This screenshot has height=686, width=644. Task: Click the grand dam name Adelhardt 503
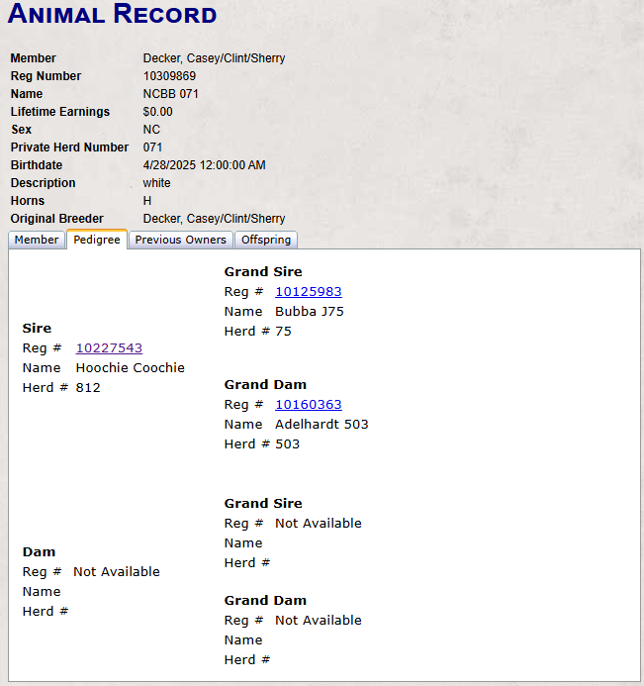click(x=322, y=424)
